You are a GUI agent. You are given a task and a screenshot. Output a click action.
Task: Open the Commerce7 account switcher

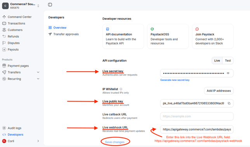[21, 6]
